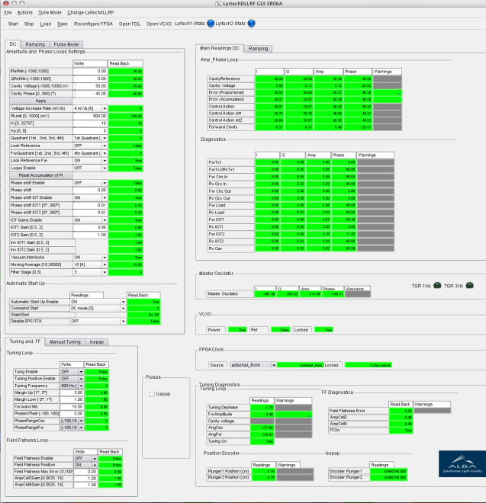This screenshot has width=486, height=503.
Task: Click the Cavity Phase write field
Action: point(90,94)
